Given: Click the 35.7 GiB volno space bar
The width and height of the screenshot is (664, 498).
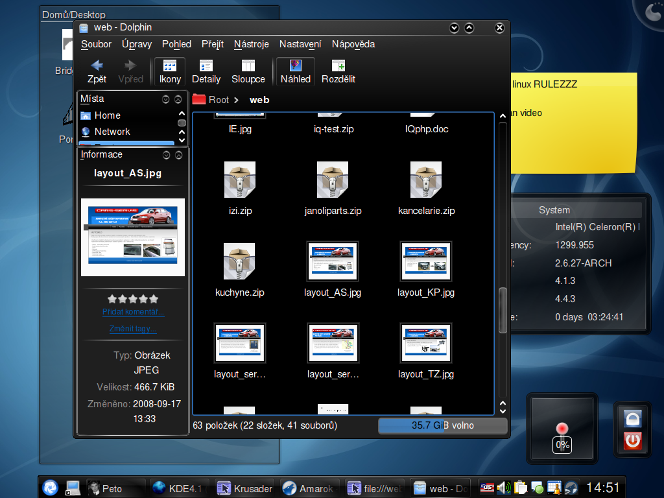Looking at the screenshot, I should click(442, 425).
